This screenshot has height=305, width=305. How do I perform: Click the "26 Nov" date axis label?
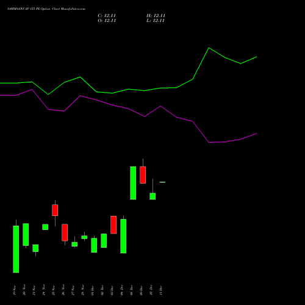63,290
